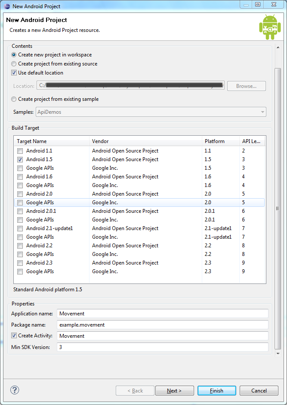Click platform cell 2.1-update1 of Android row
The height and width of the screenshot is (405, 287).
pyautogui.click(x=218, y=228)
